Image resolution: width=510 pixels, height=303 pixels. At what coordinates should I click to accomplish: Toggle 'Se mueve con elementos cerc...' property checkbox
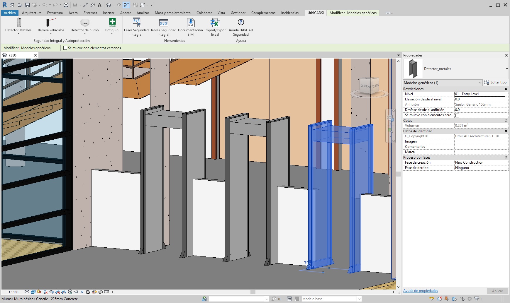pos(457,115)
